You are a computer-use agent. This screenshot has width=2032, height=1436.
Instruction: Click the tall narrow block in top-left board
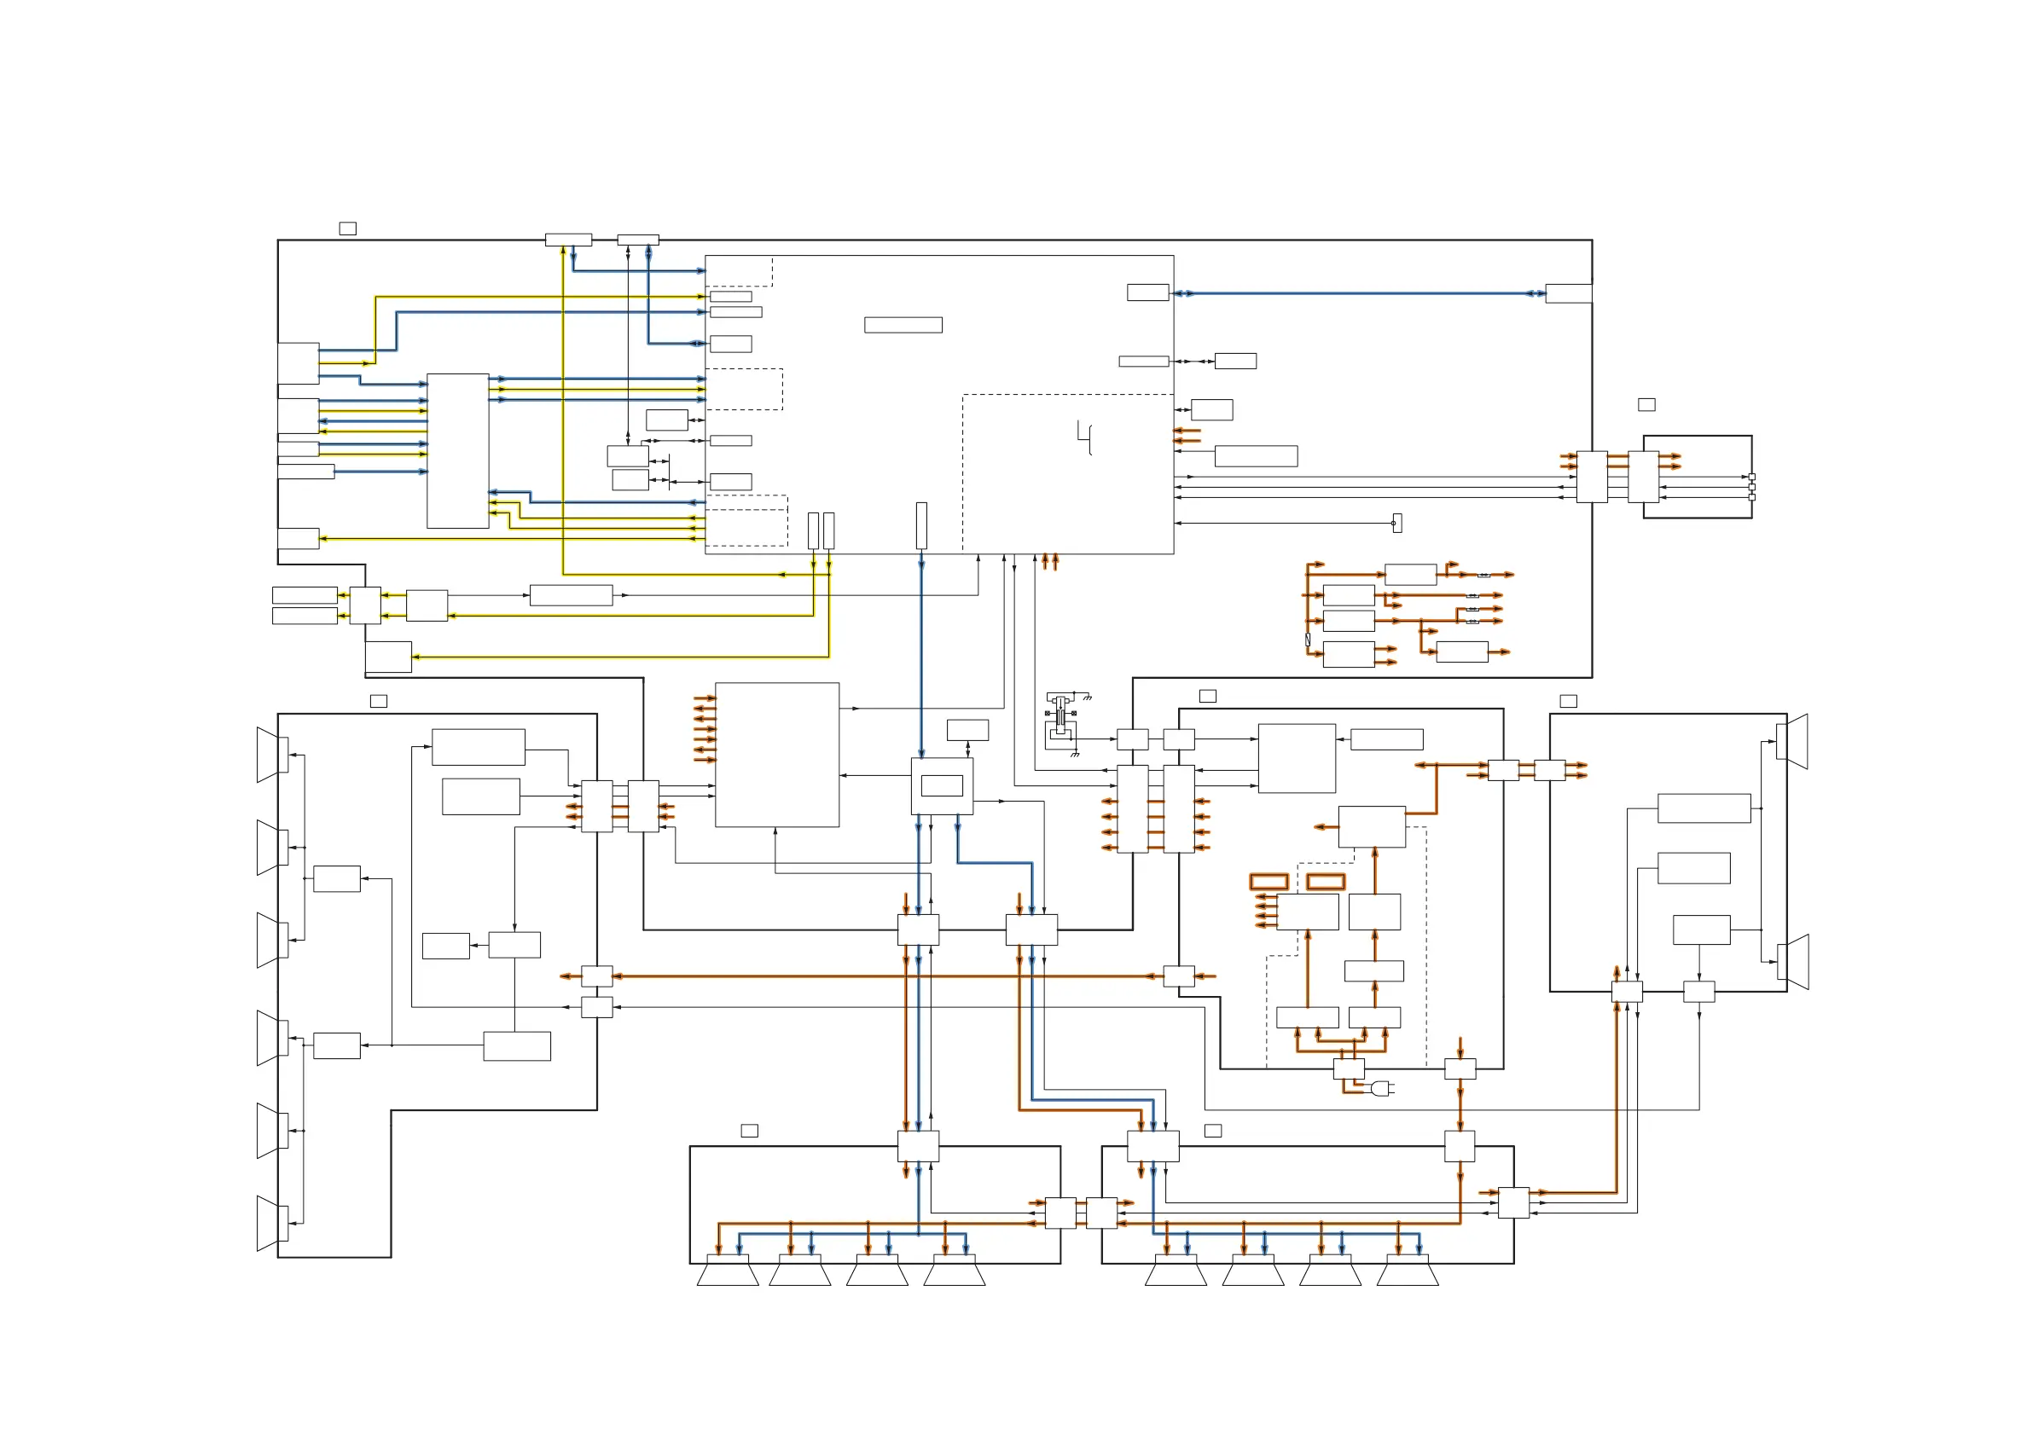457,451
